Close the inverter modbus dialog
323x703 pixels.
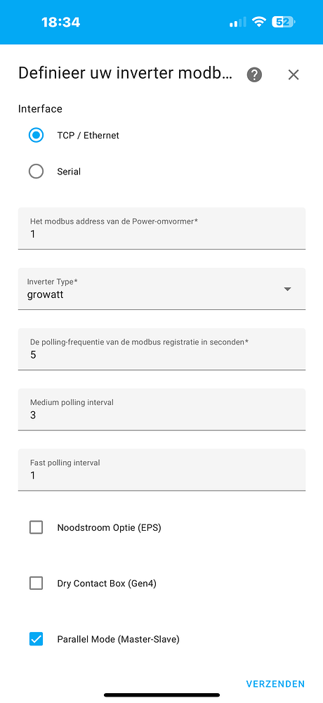(294, 75)
